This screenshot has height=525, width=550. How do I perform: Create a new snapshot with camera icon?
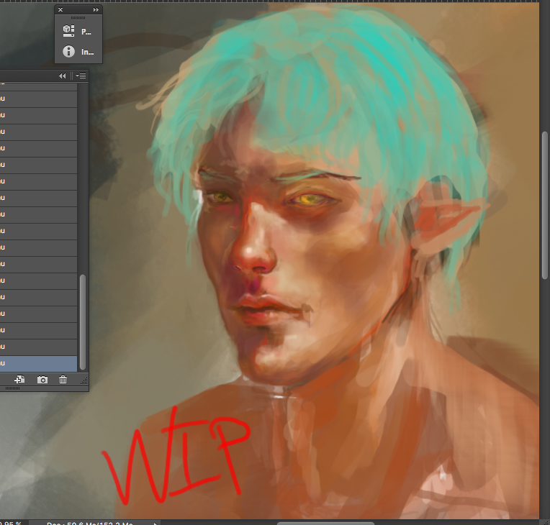[42, 380]
